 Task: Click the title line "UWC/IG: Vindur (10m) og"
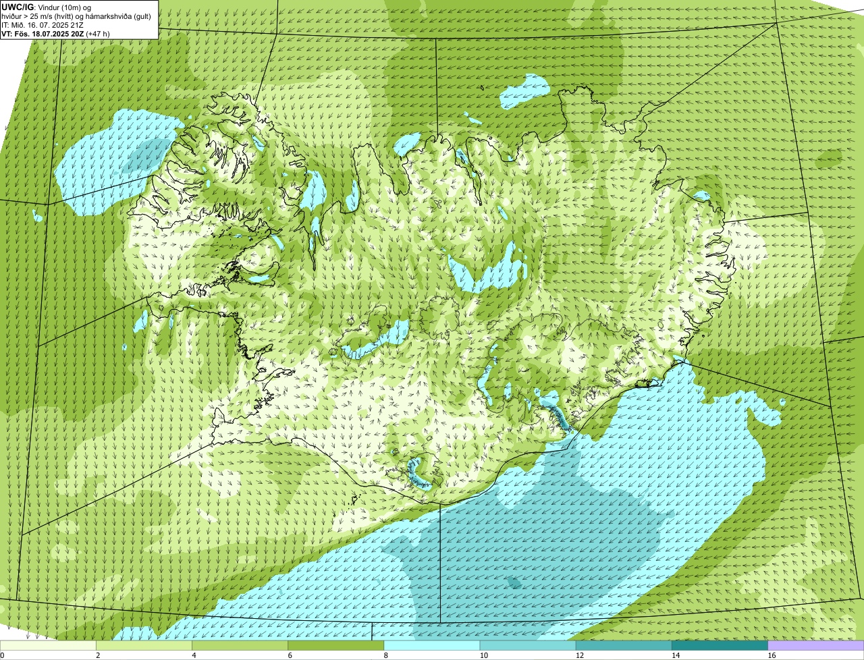(x=47, y=7)
